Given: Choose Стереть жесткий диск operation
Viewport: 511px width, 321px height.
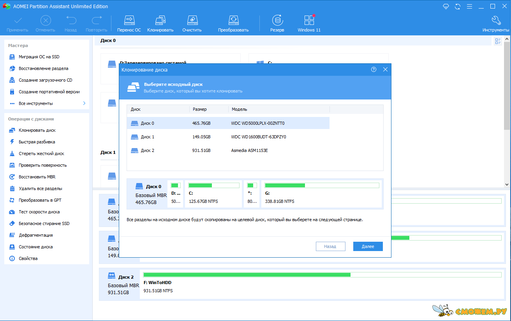Looking at the screenshot, I should click(x=41, y=154).
